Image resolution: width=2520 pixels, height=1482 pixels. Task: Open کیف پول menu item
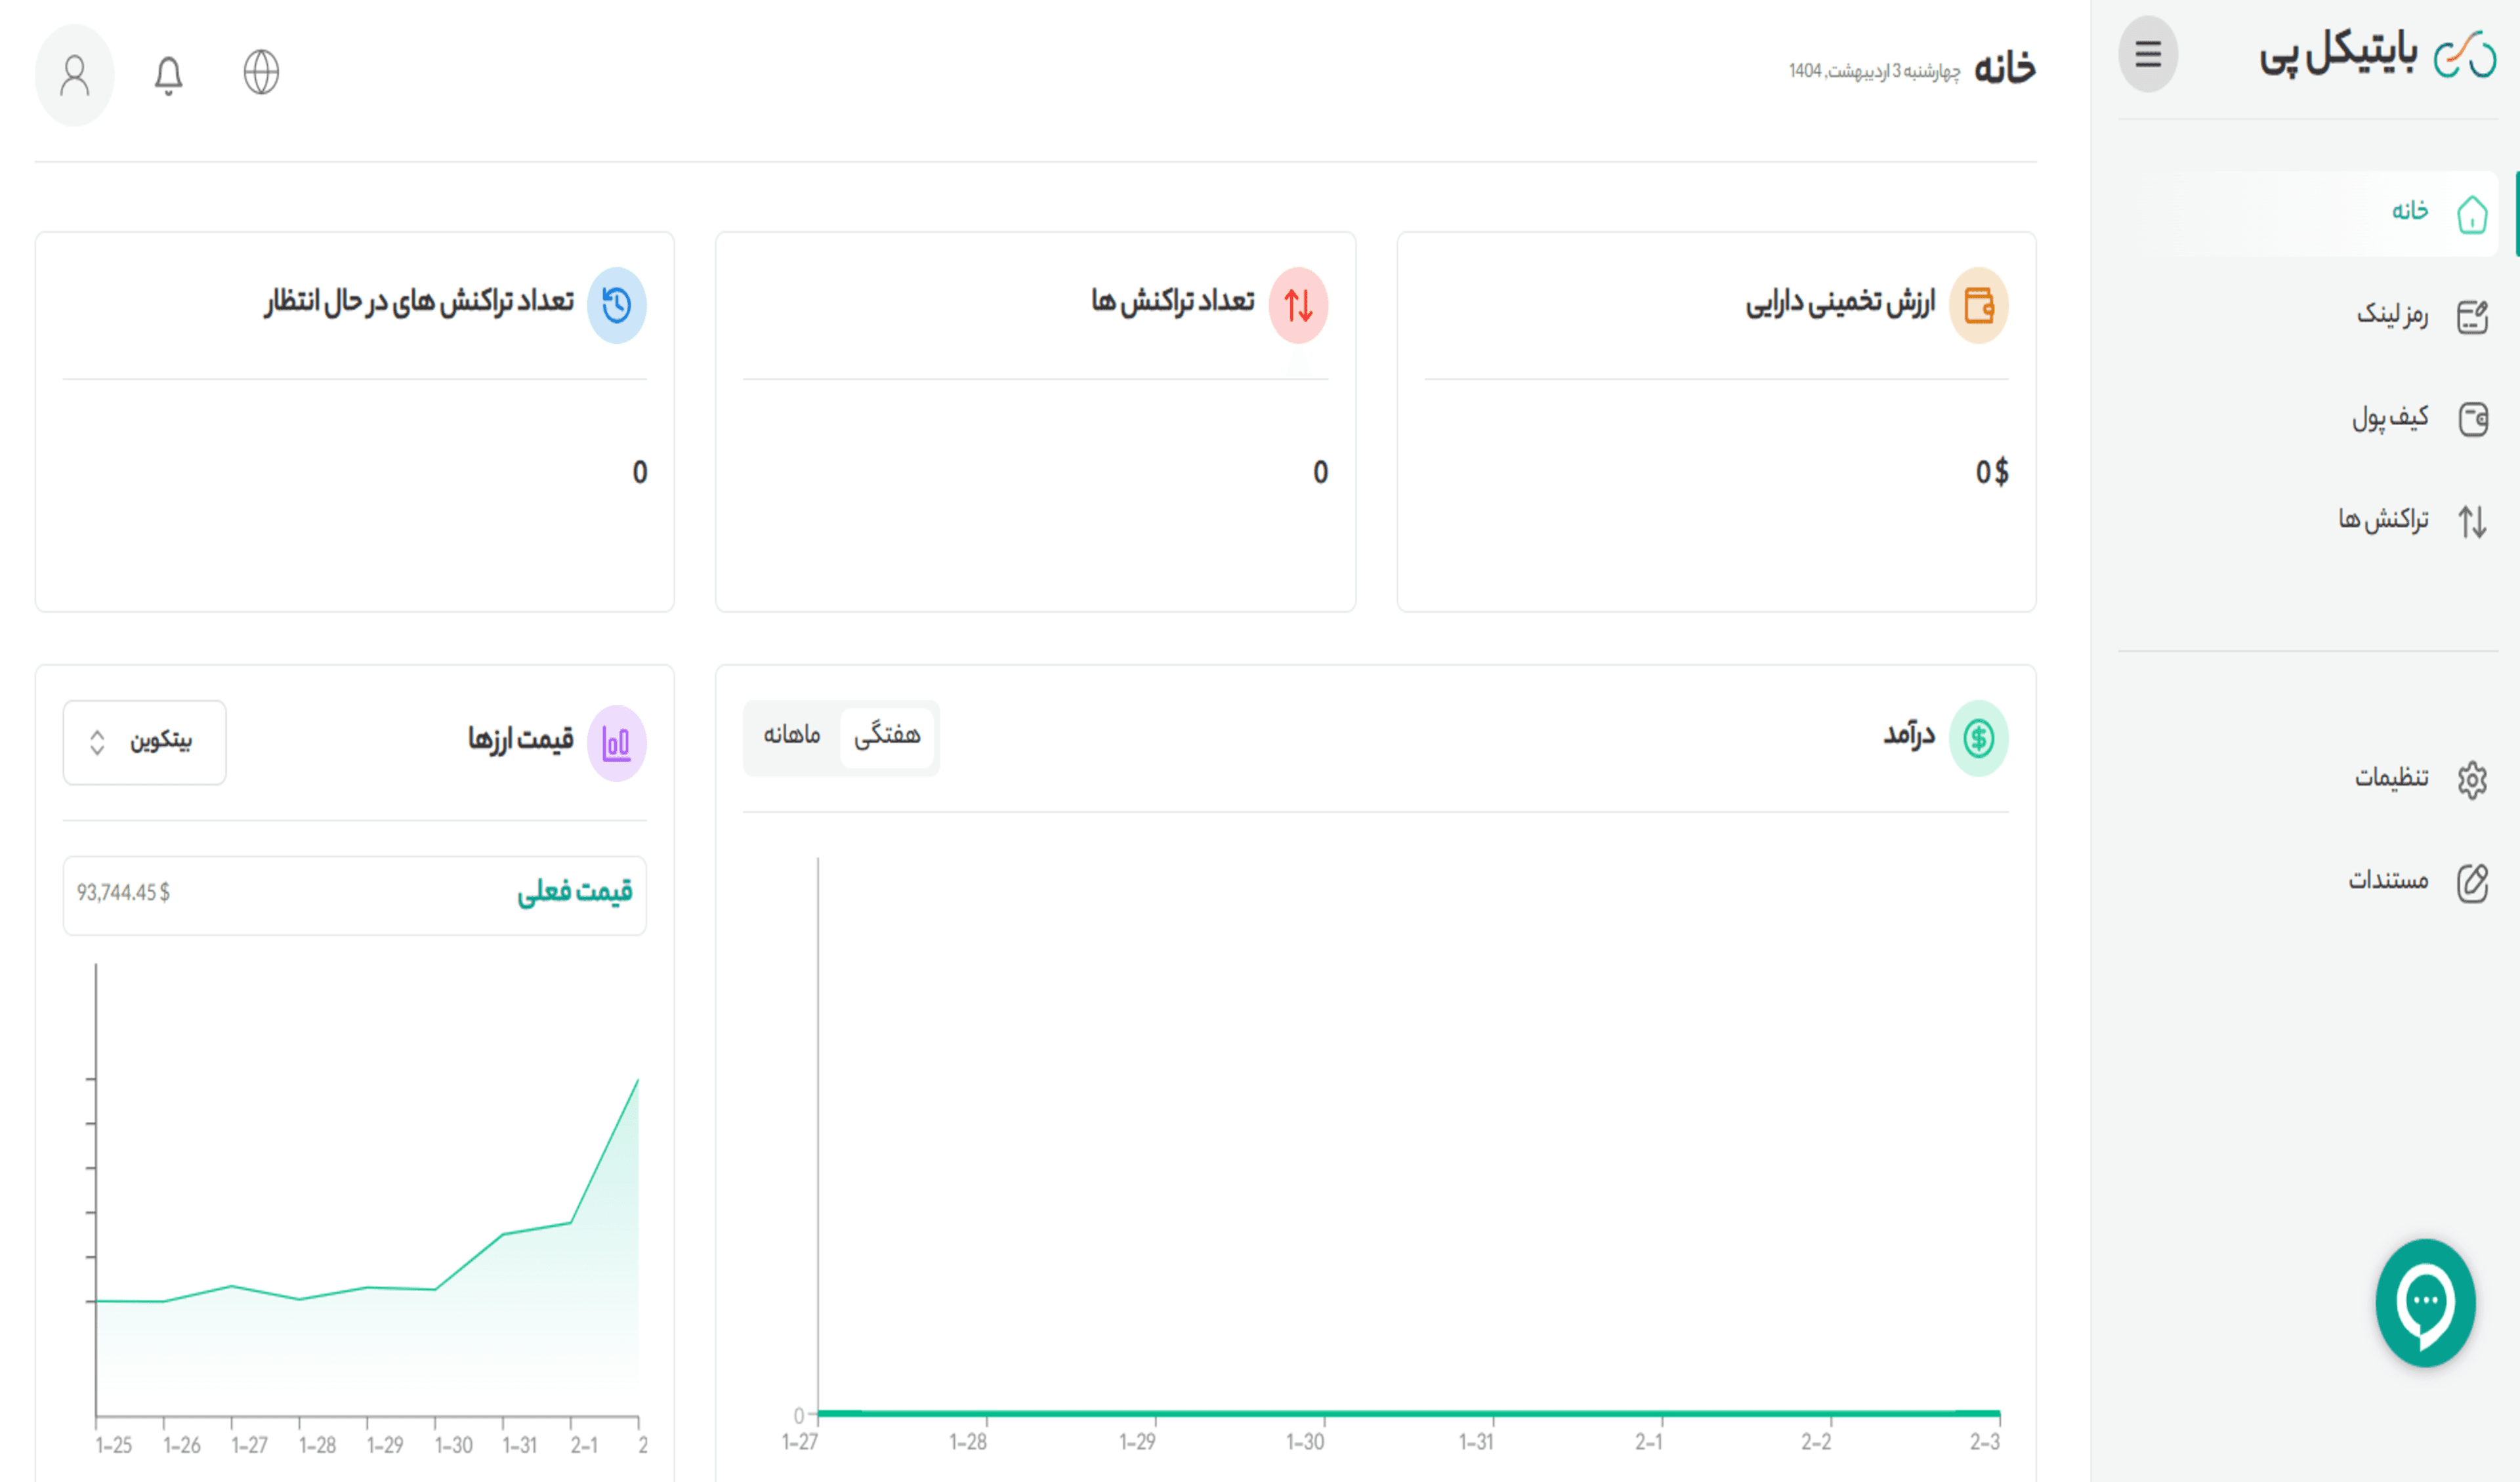pyautogui.click(x=2390, y=417)
